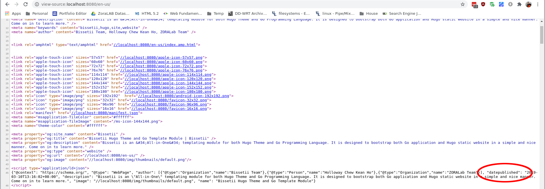Open the Portfolio Editor bookmark
The image size is (545, 189).
click(x=70, y=13)
